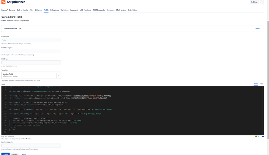Click the blue arrow icon below editor

tap(258, 136)
